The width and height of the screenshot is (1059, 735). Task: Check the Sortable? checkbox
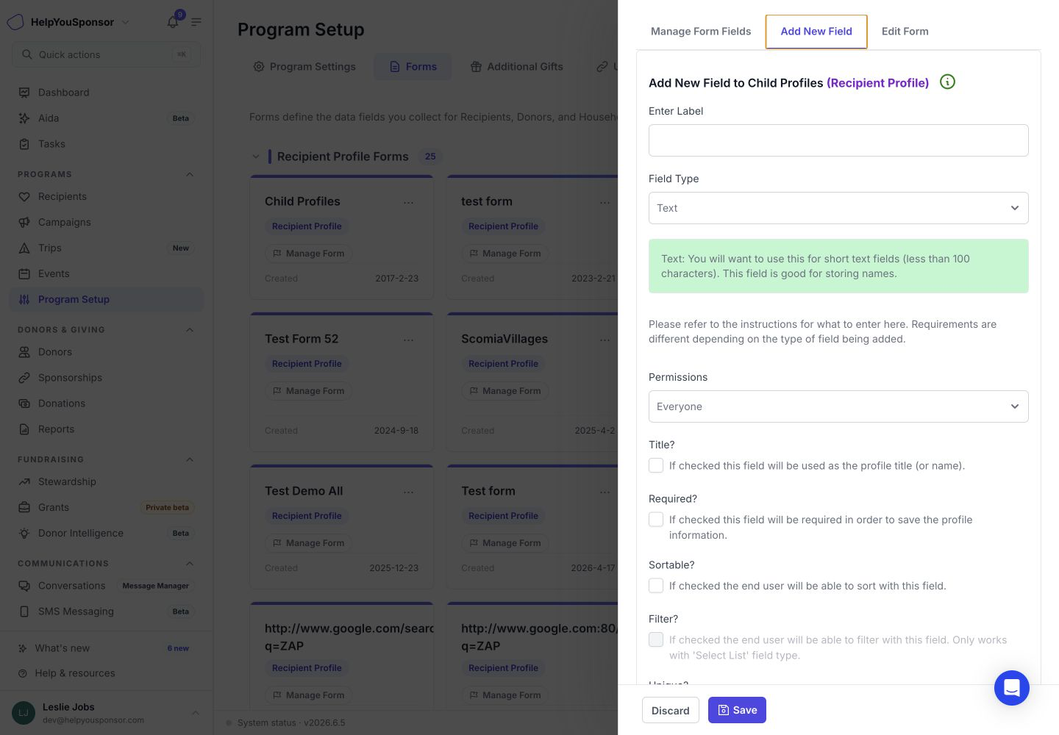click(656, 586)
